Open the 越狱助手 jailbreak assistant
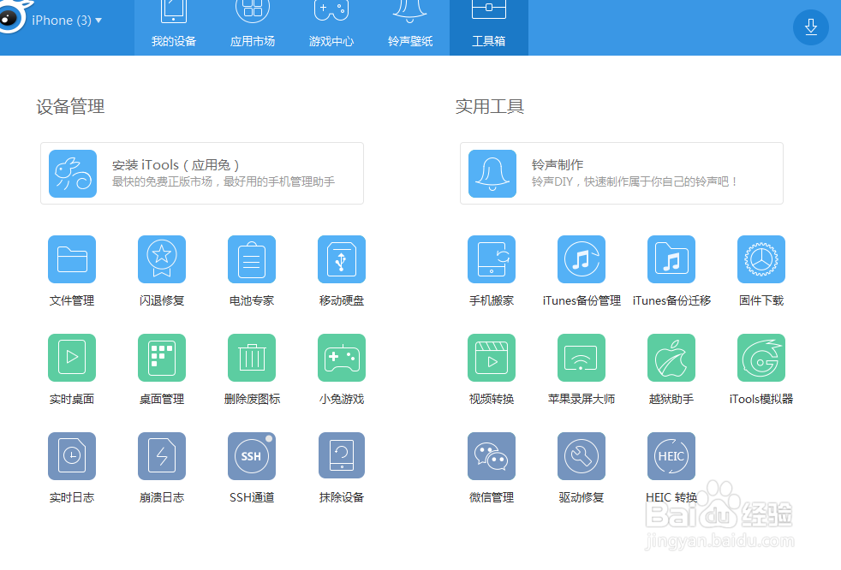This screenshot has height=570, width=841. [x=671, y=358]
